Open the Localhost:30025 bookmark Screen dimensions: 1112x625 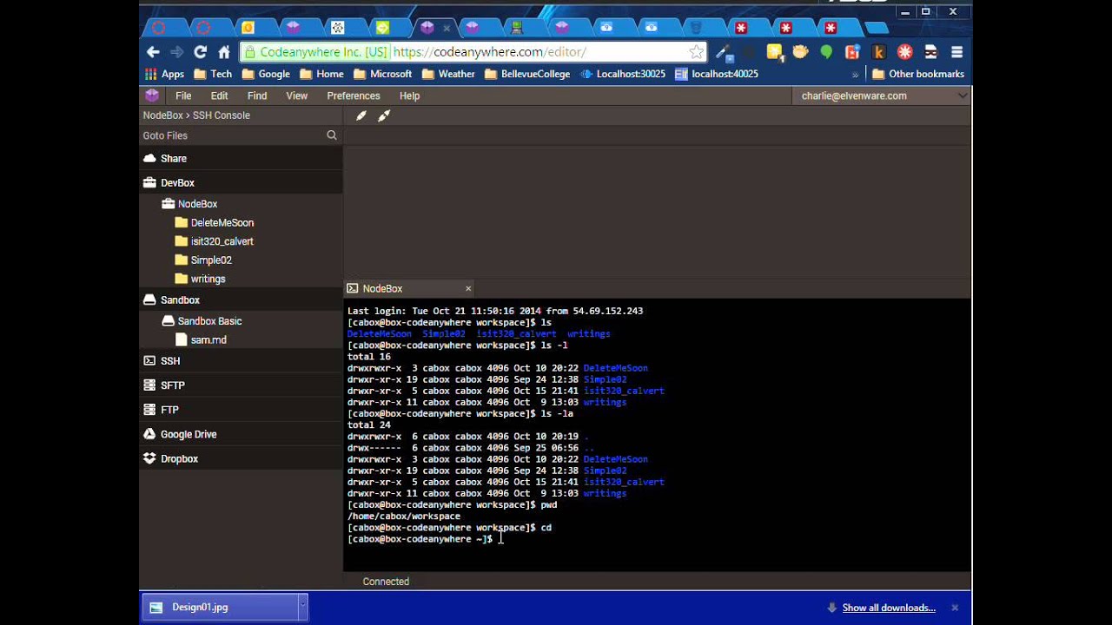tap(622, 75)
